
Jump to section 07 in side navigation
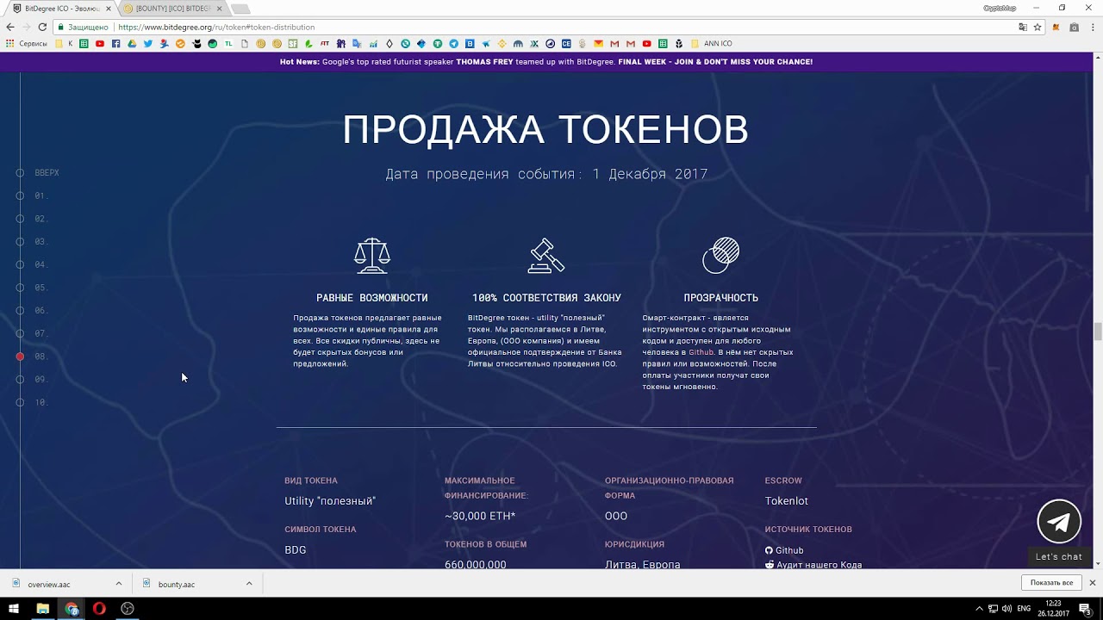click(x=32, y=333)
